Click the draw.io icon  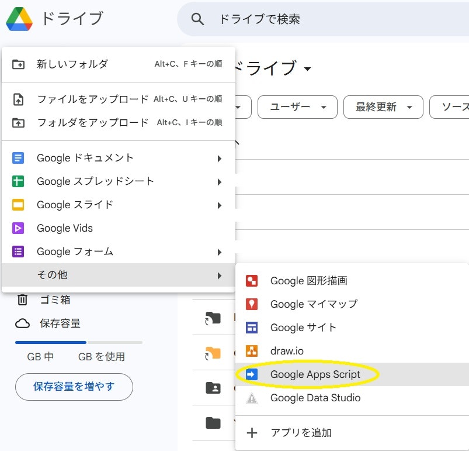252,351
